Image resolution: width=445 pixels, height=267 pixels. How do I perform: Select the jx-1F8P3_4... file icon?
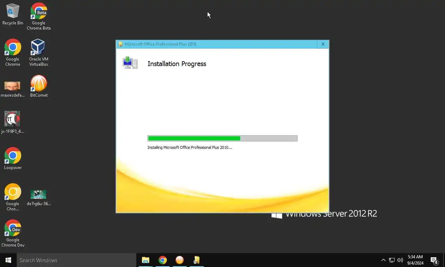coord(13,122)
